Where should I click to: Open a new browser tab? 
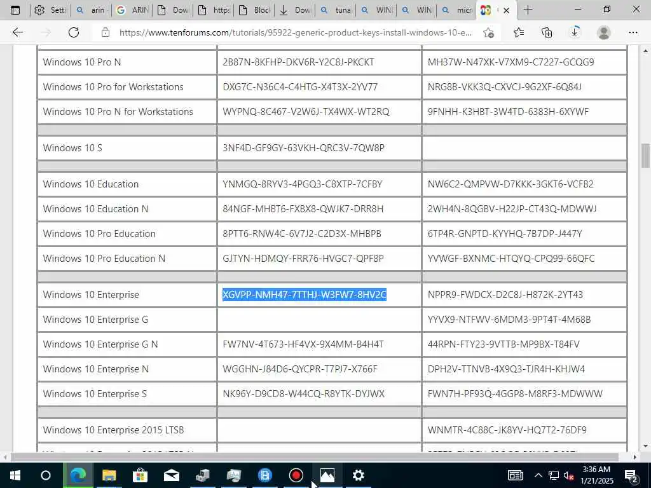[528, 10]
